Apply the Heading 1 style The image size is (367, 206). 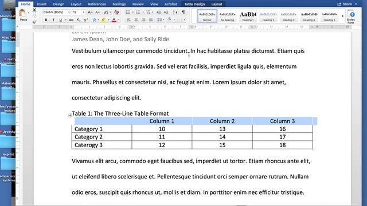point(248,16)
